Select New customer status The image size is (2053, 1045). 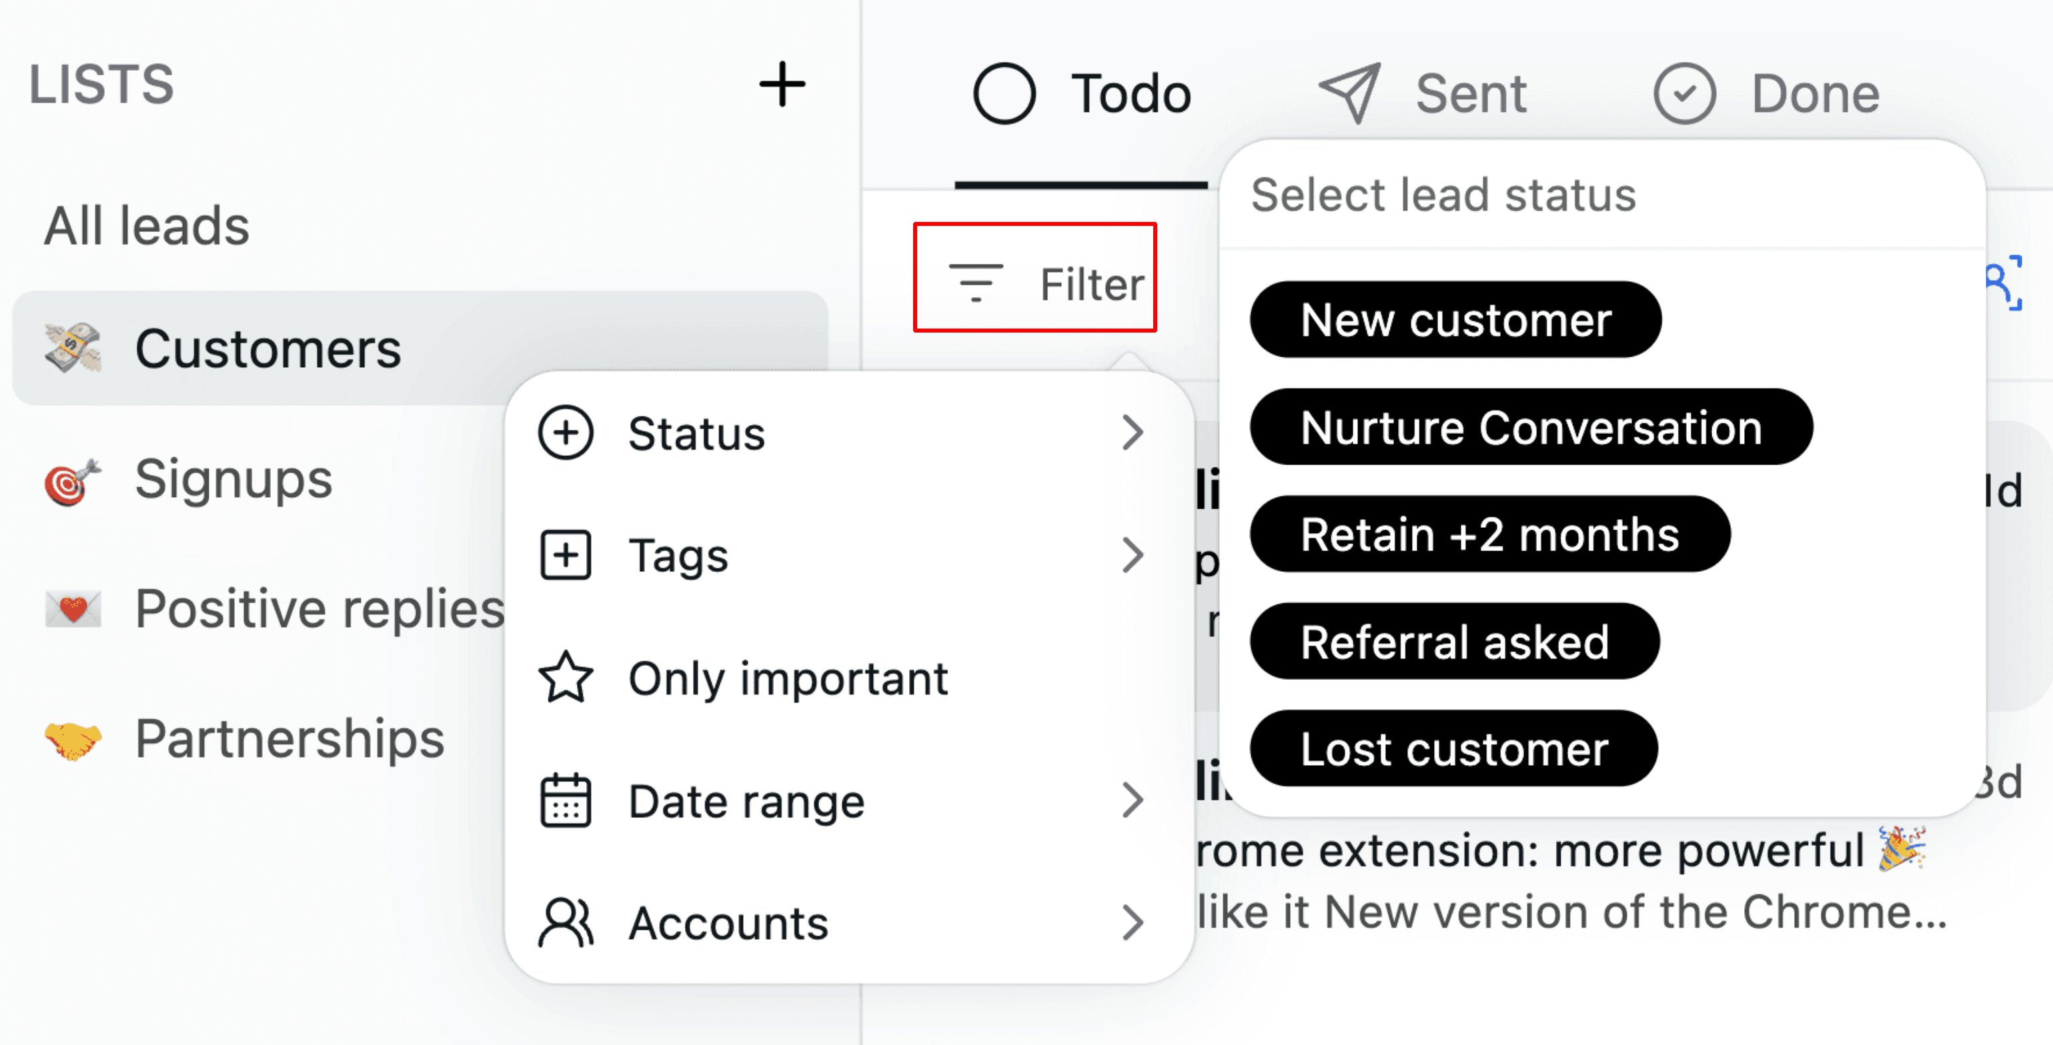(x=1455, y=319)
